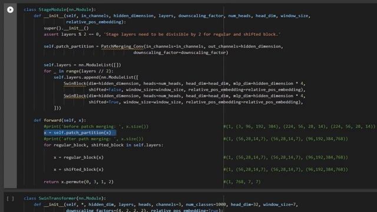Click 'super().__init__()' line
This screenshot has height=212, width=377.
pos(66,28)
